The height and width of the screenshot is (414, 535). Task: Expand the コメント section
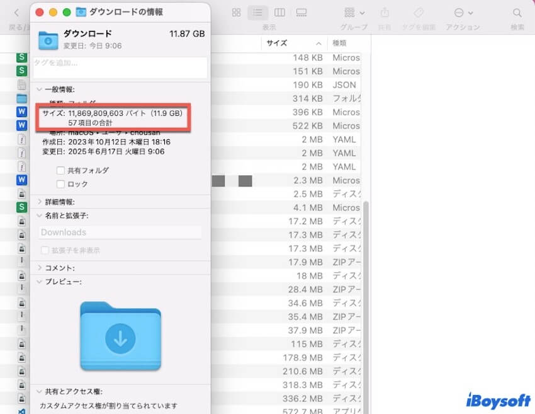40,268
